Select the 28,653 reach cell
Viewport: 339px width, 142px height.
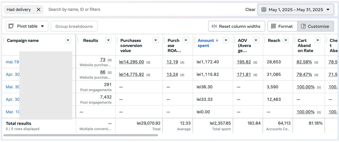pyautogui.click(x=278, y=62)
